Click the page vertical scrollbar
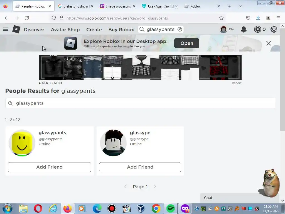The width and height of the screenshot is (285, 214). pos(282,79)
